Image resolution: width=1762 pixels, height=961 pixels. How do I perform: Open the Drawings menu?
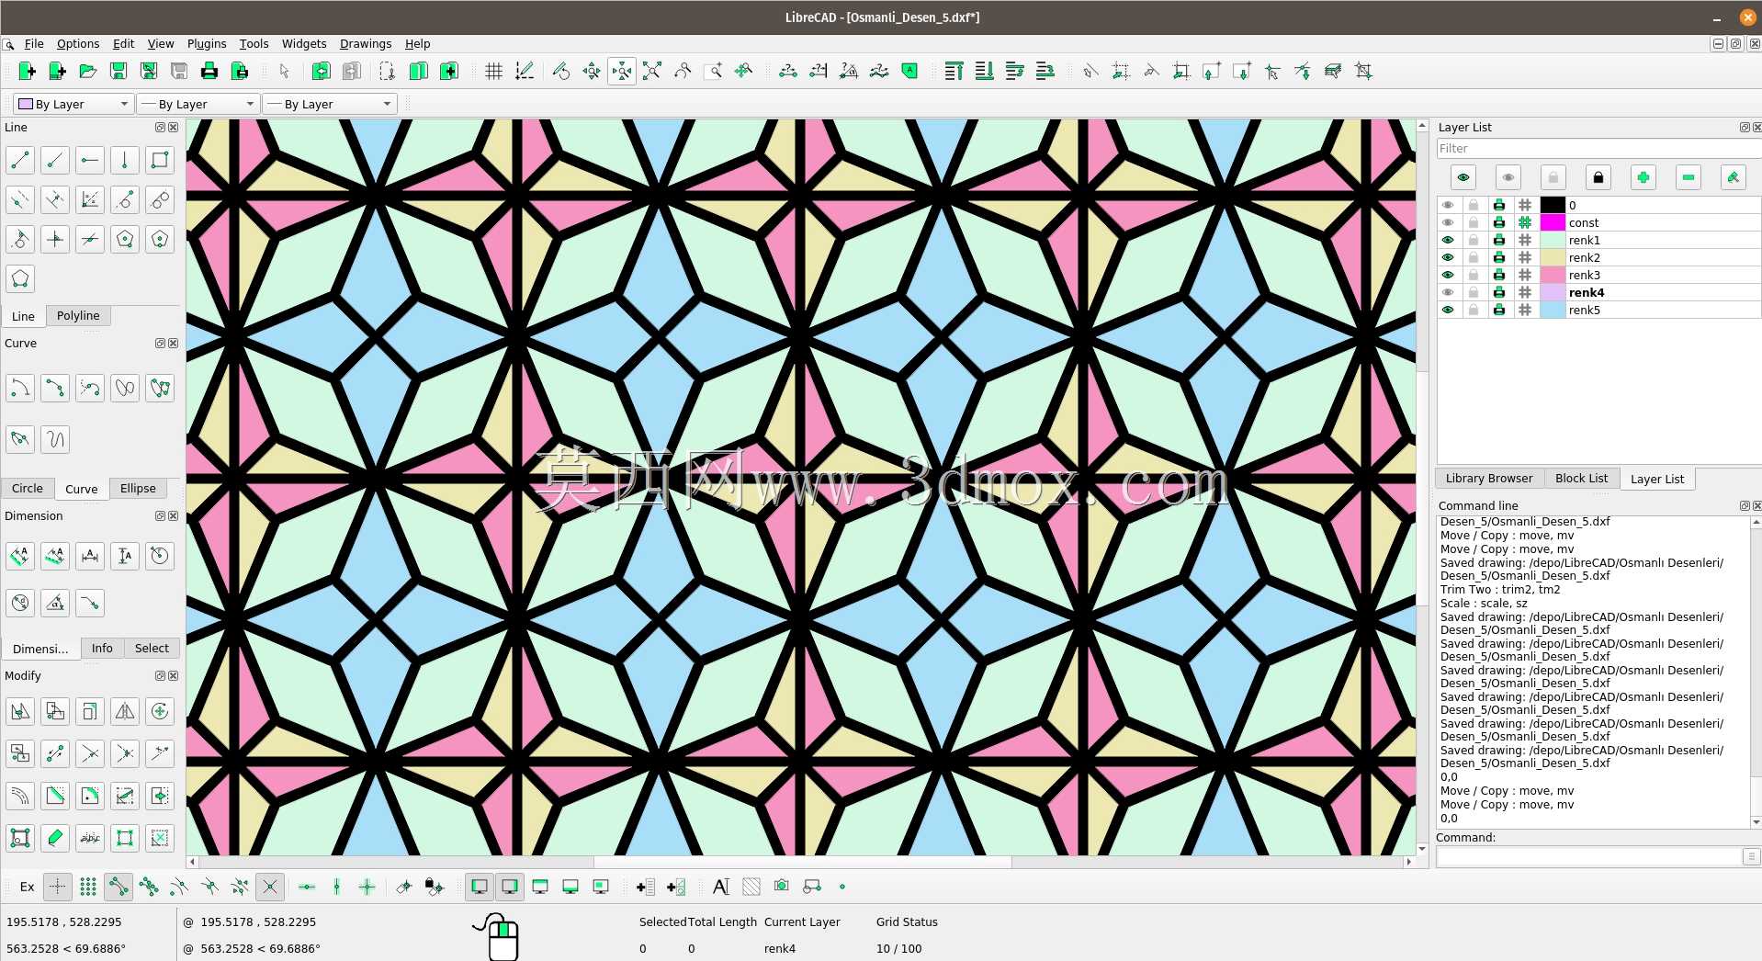coord(366,43)
